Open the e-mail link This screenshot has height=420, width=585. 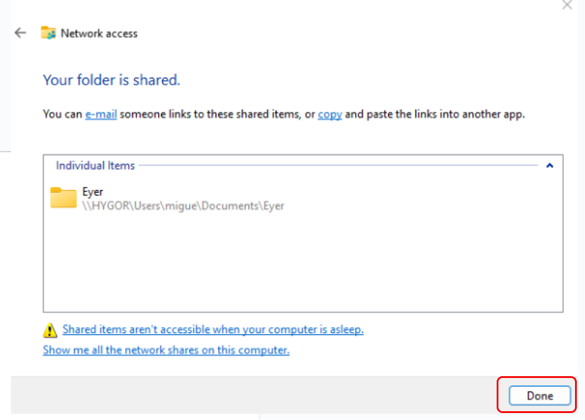pyautogui.click(x=101, y=114)
